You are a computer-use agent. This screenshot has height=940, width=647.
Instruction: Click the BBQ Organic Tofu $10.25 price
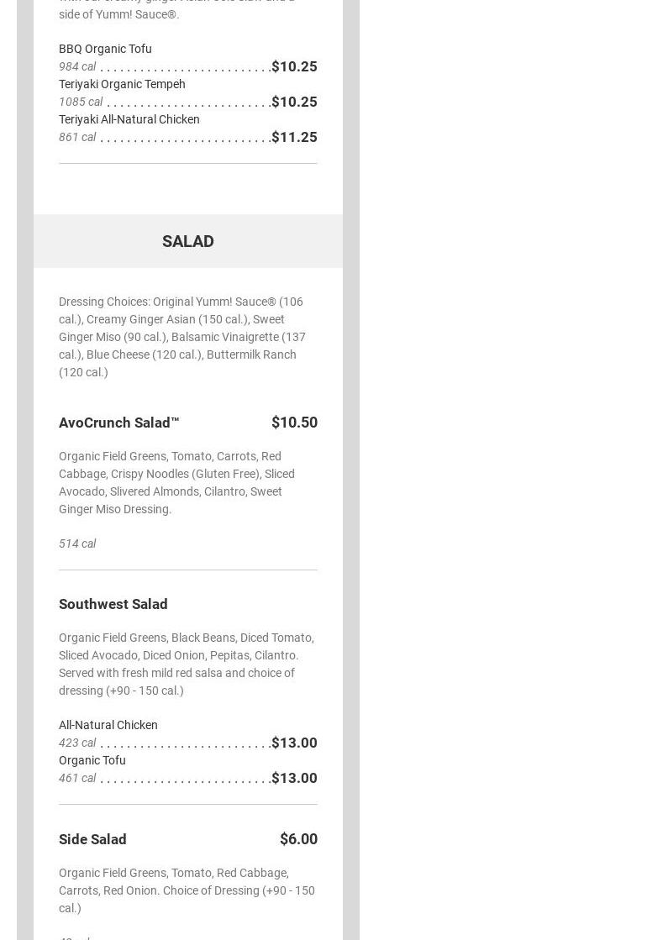coord(294,66)
